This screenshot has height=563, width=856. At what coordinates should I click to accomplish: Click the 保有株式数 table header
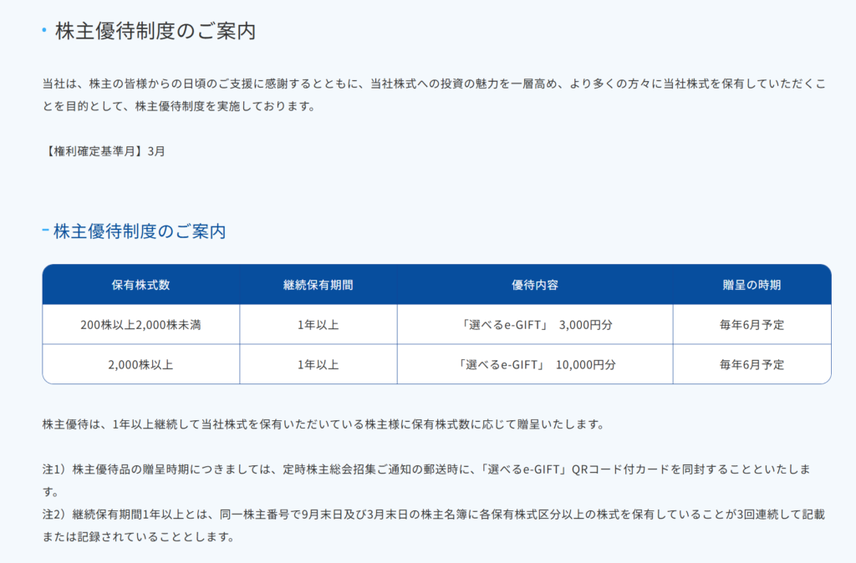(x=140, y=285)
